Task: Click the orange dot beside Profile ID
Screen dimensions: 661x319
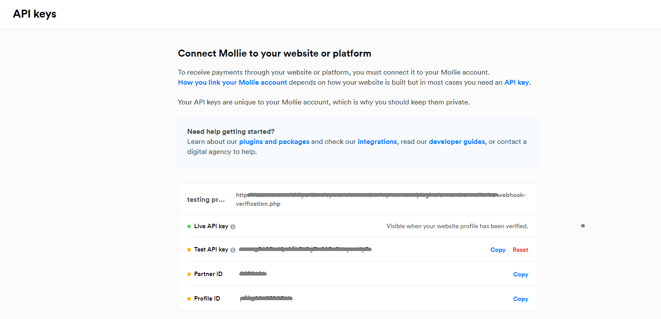Action: pos(189,299)
